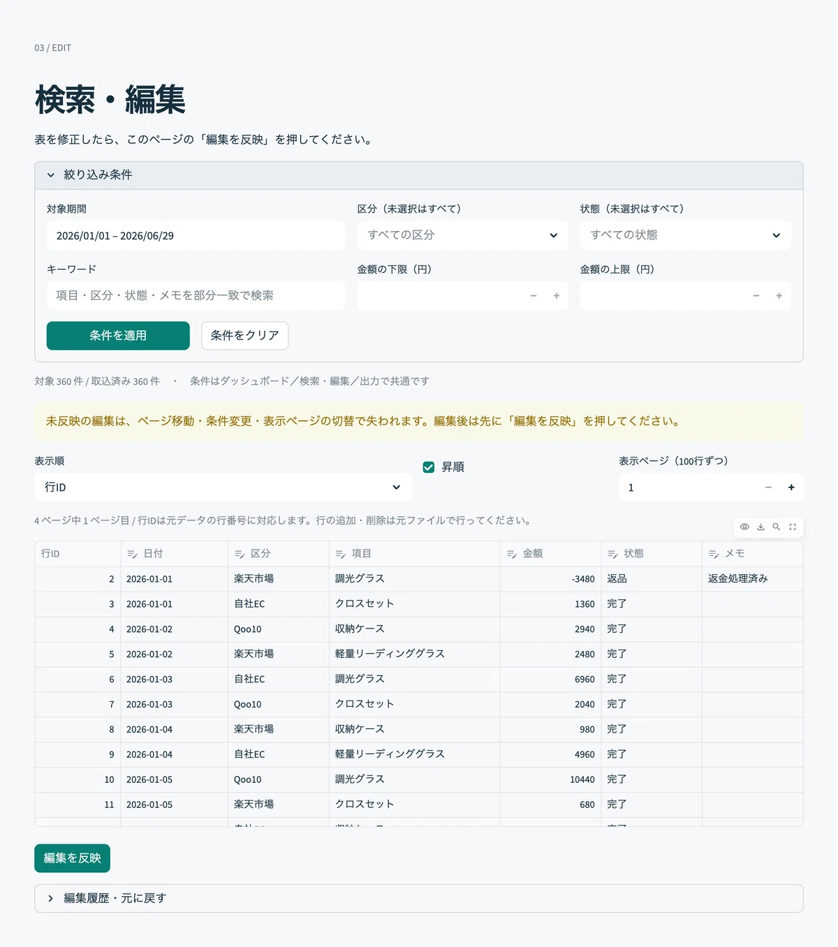This screenshot has height=947, width=838.
Task: Select the 2940 amount cell
Action: 551,629
